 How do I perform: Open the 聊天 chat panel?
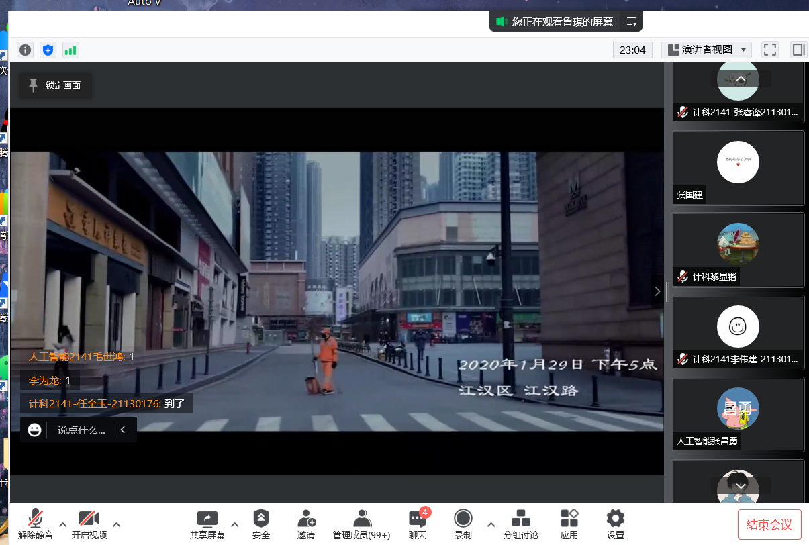[x=418, y=524]
